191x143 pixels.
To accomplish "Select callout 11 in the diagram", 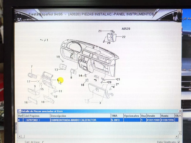I will tap(60, 91).
